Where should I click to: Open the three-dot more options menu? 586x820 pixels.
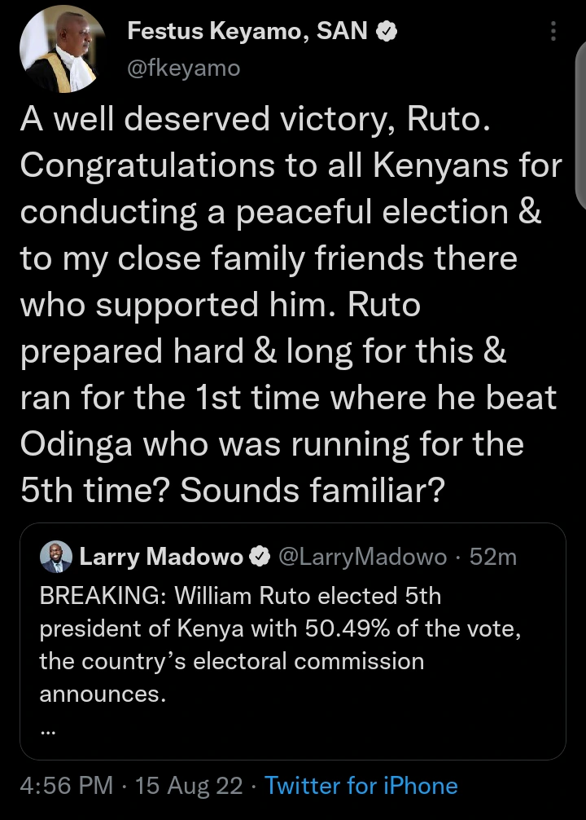tap(553, 32)
